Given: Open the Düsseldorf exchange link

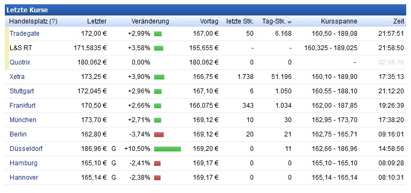Looking at the screenshot, I should point(26,149).
